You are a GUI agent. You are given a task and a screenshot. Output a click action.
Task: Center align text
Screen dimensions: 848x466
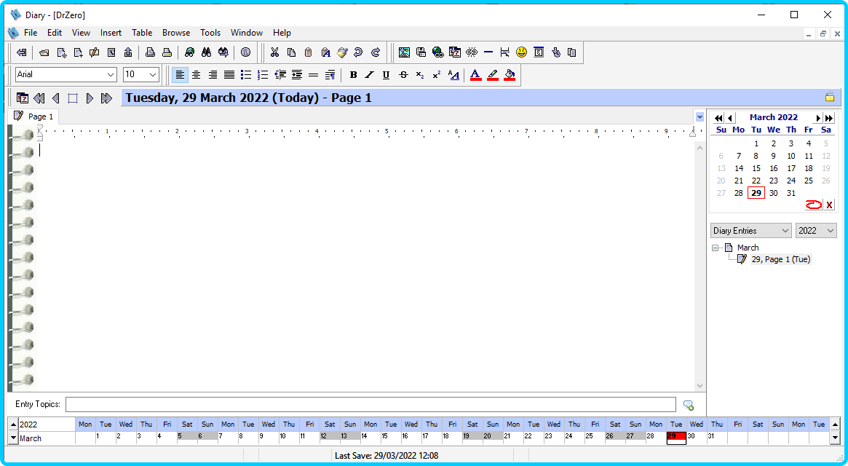197,75
